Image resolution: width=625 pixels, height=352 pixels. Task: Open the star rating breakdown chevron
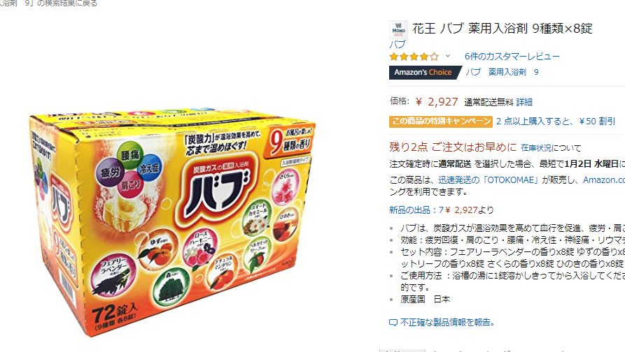pyautogui.click(x=448, y=56)
